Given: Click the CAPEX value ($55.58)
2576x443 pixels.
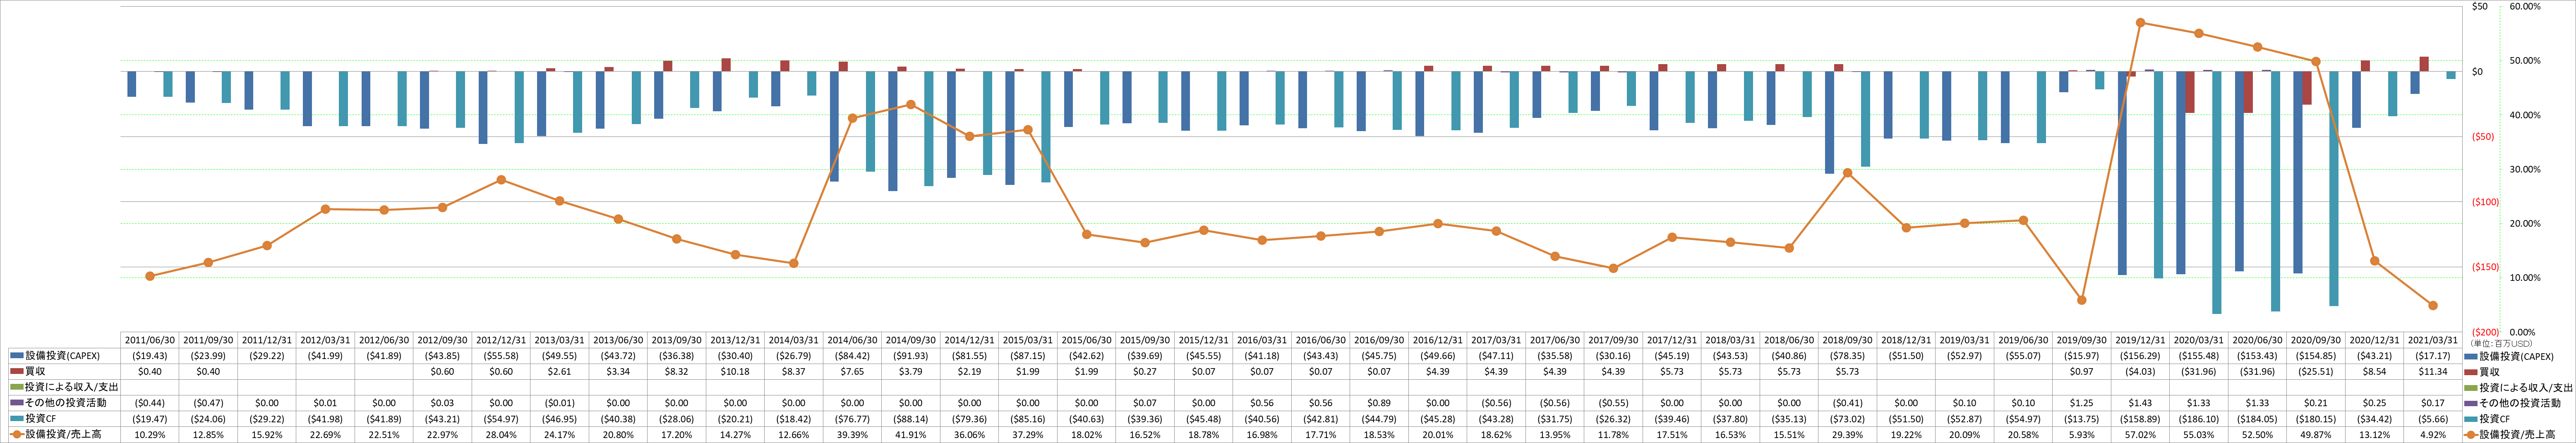Looking at the screenshot, I should click(x=501, y=356).
